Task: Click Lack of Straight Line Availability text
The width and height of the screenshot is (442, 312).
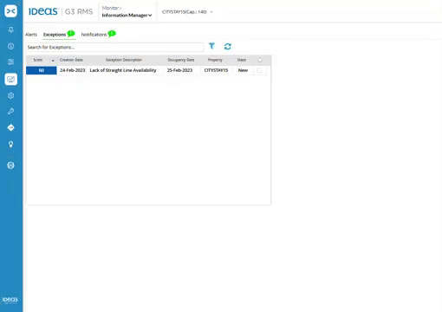Action: click(123, 70)
